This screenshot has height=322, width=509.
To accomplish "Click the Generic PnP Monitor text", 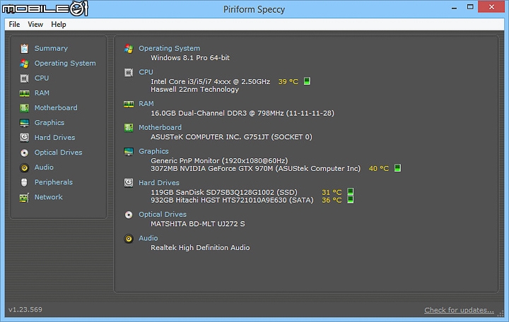I will pyautogui.click(x=219, y=160).
